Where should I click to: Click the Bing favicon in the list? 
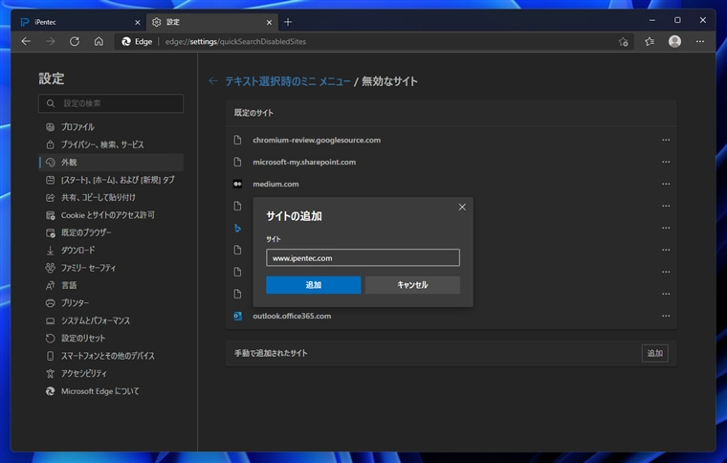(x=237, y=228)
